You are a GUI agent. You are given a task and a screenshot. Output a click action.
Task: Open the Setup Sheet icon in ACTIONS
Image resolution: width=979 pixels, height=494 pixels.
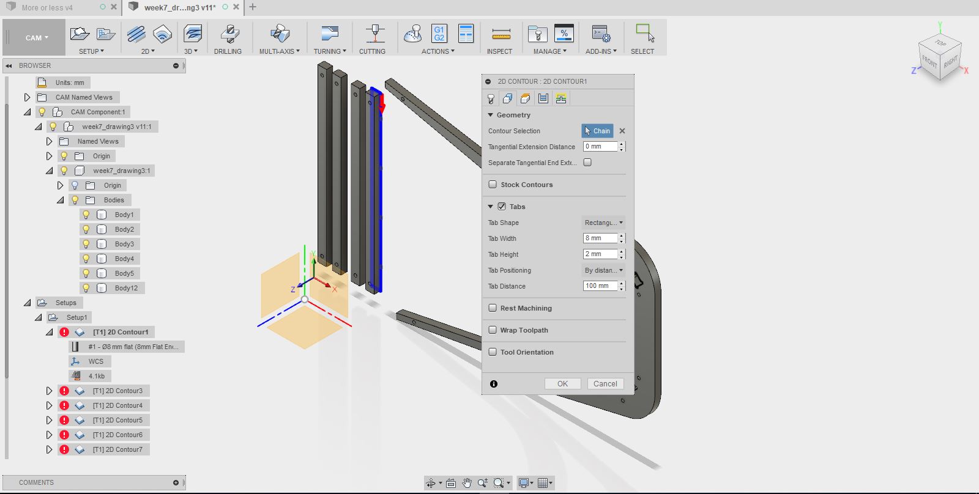pyautogui.click(x=466, y=34)
